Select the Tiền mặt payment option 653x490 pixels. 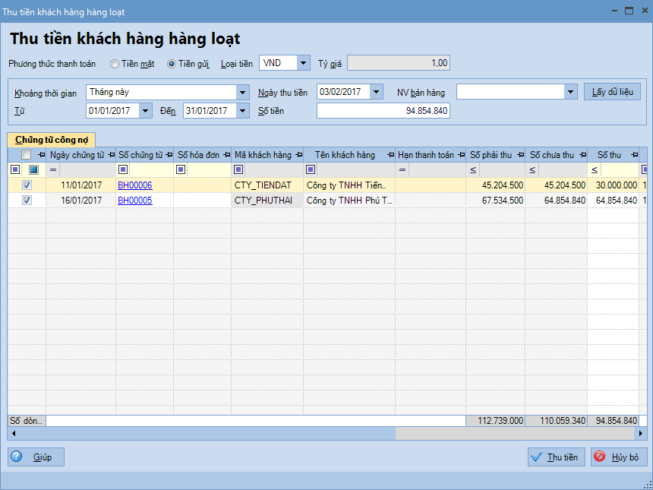[x=115, y=64]
